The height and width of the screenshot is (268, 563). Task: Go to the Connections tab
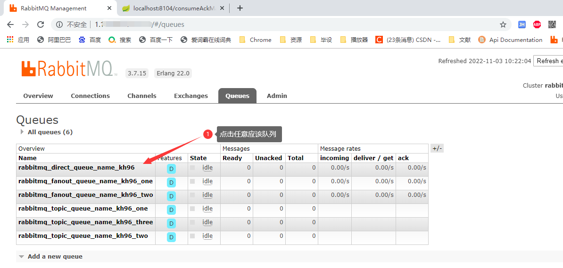90,96
